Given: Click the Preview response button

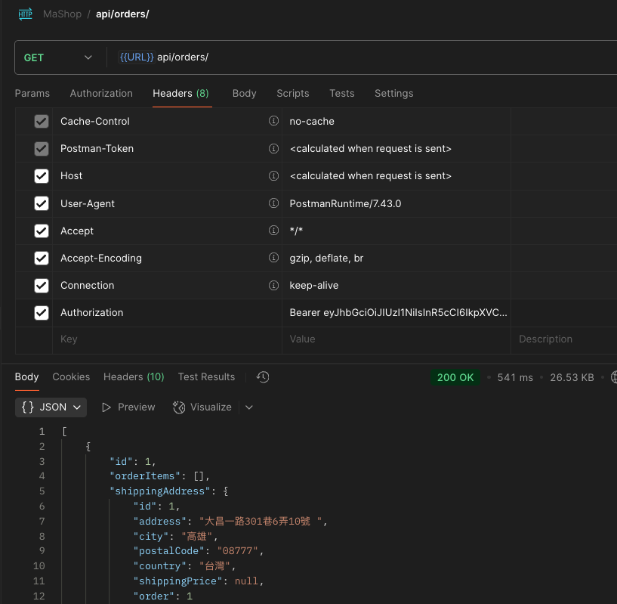Looking at the screenshot, I should (128, 407).
